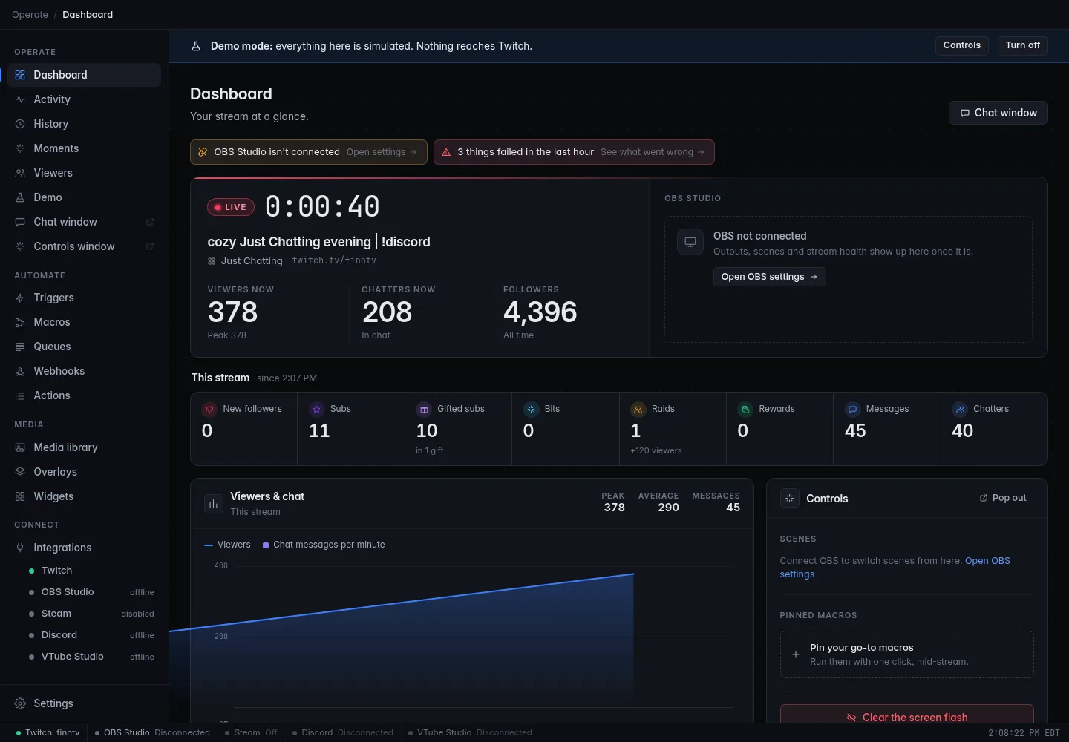Click the Chatters stat card icon
Screen dimensions: 1069x742
pos(960,409)
